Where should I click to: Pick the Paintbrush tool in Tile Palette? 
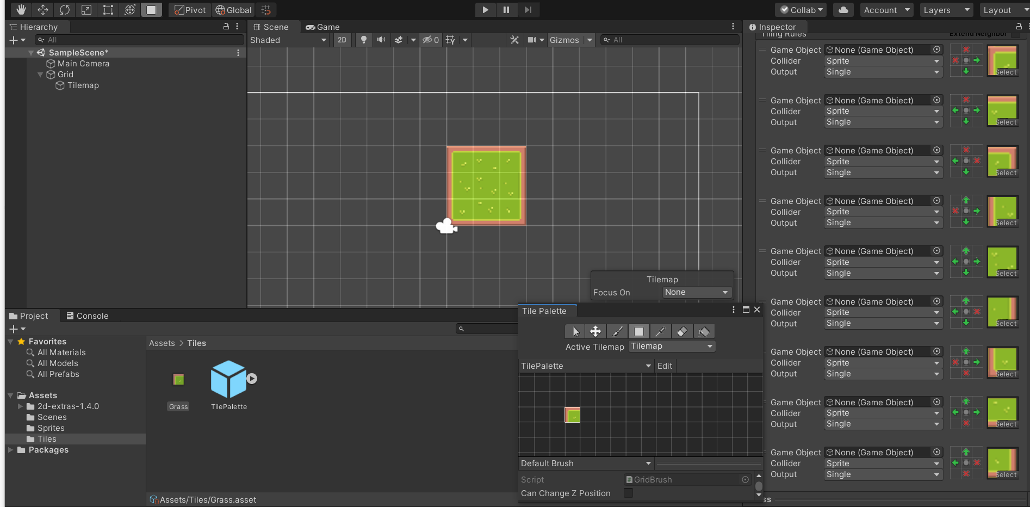coord(617,331)
